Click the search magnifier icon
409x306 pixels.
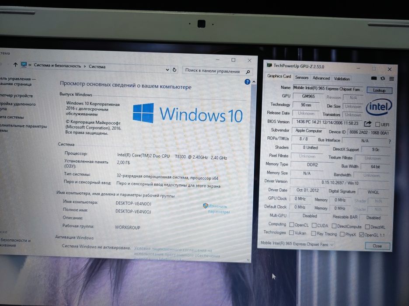(248, 72)
